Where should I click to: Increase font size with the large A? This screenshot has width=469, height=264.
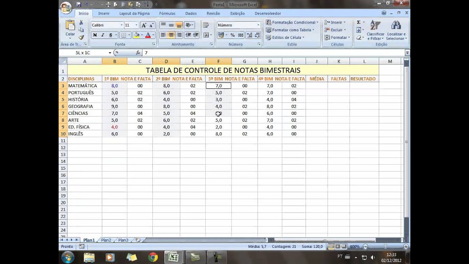[144, 25]
